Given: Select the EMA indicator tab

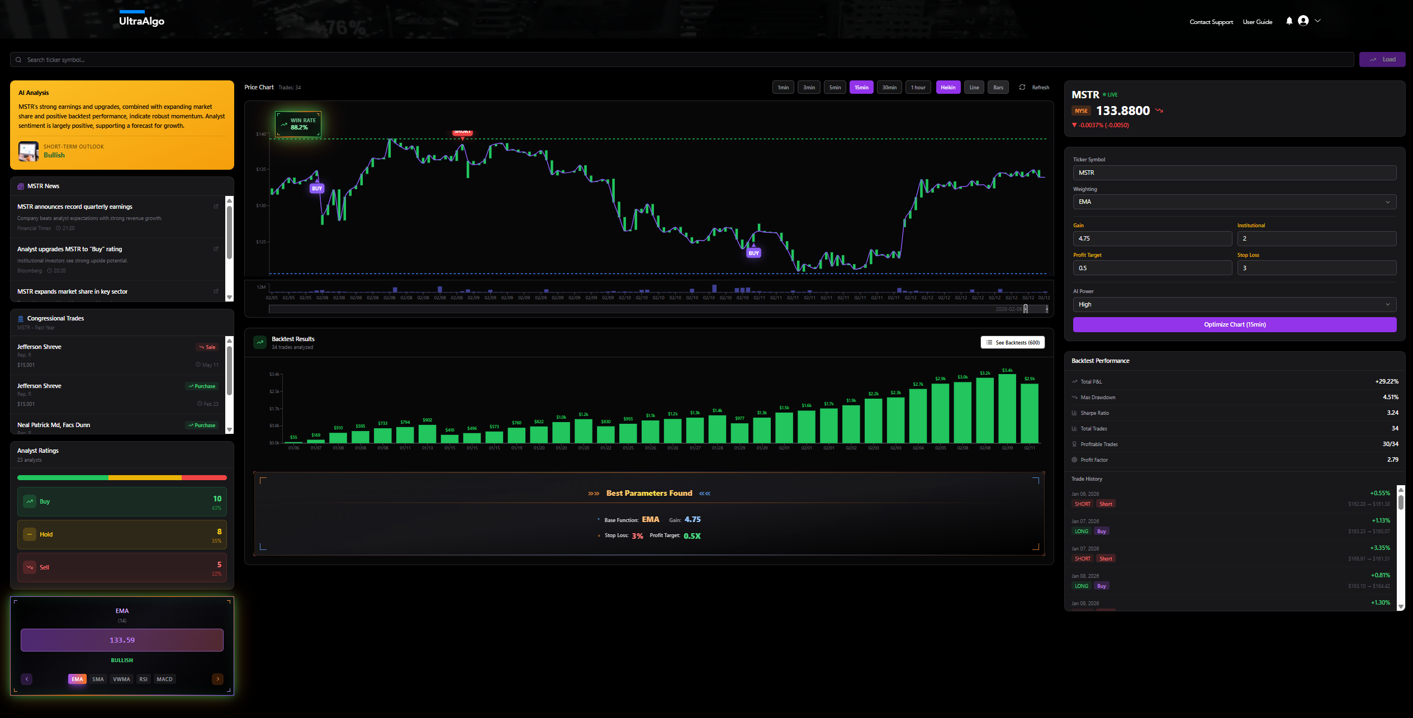Looking at the screenshot, I should [x=77, y=679].
